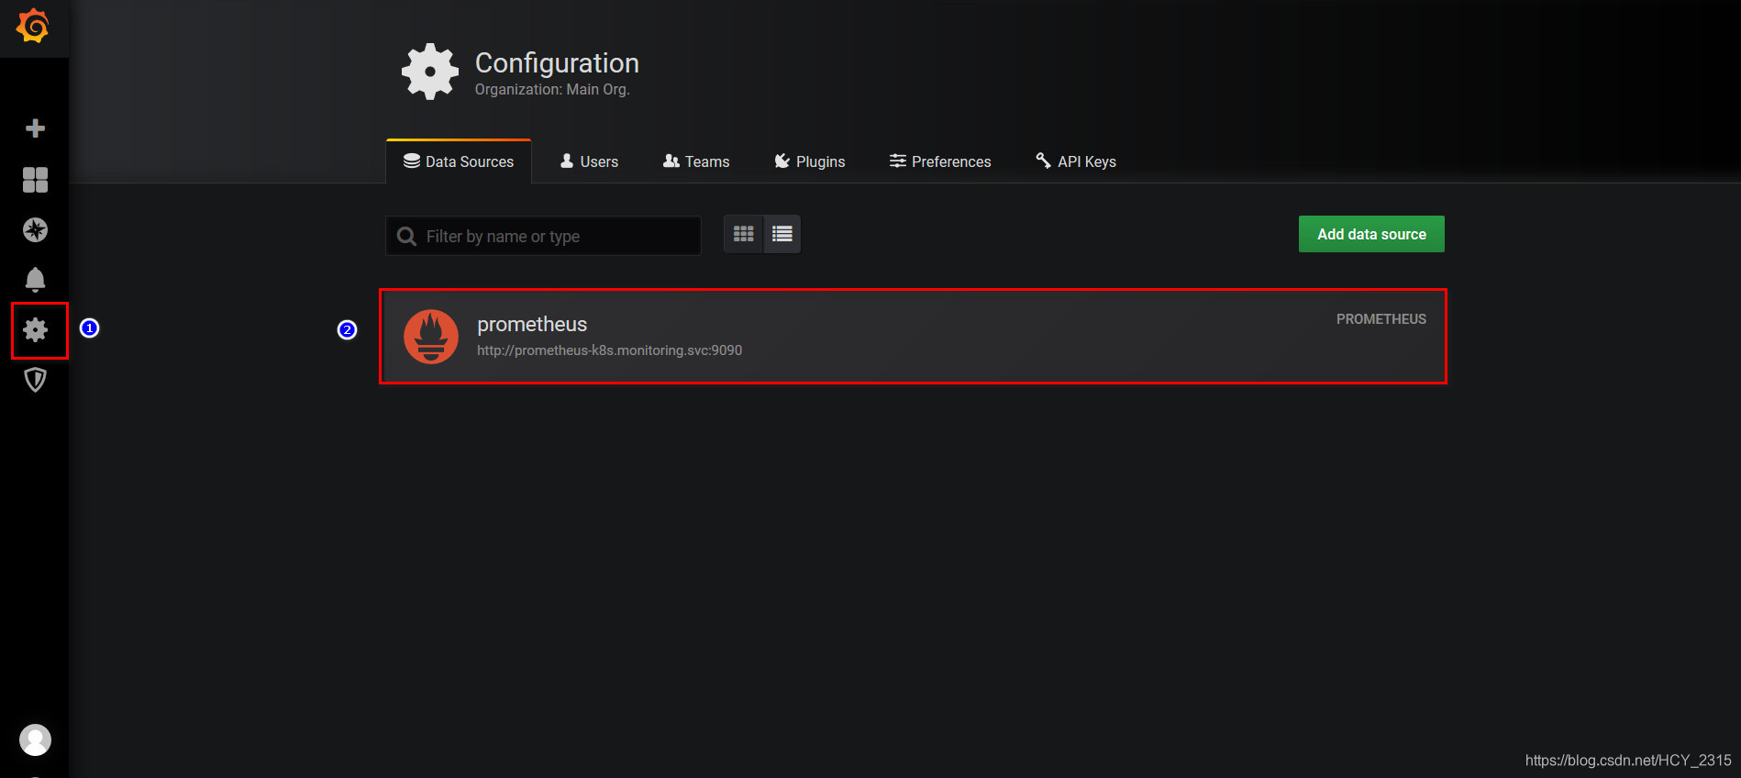Open the user profile avatar in sidebar
This screenshot has width=1741, height=778.
[35, 739]
